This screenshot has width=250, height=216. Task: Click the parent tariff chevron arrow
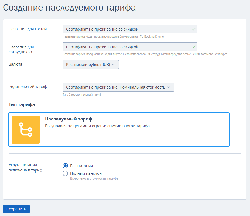point(169,87)
